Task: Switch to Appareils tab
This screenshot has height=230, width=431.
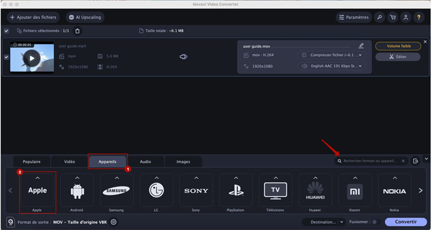Action: (x=107, y=162)
